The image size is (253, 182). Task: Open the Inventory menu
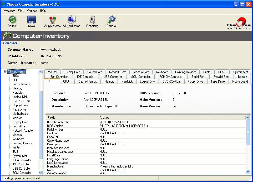coord(8,11)
